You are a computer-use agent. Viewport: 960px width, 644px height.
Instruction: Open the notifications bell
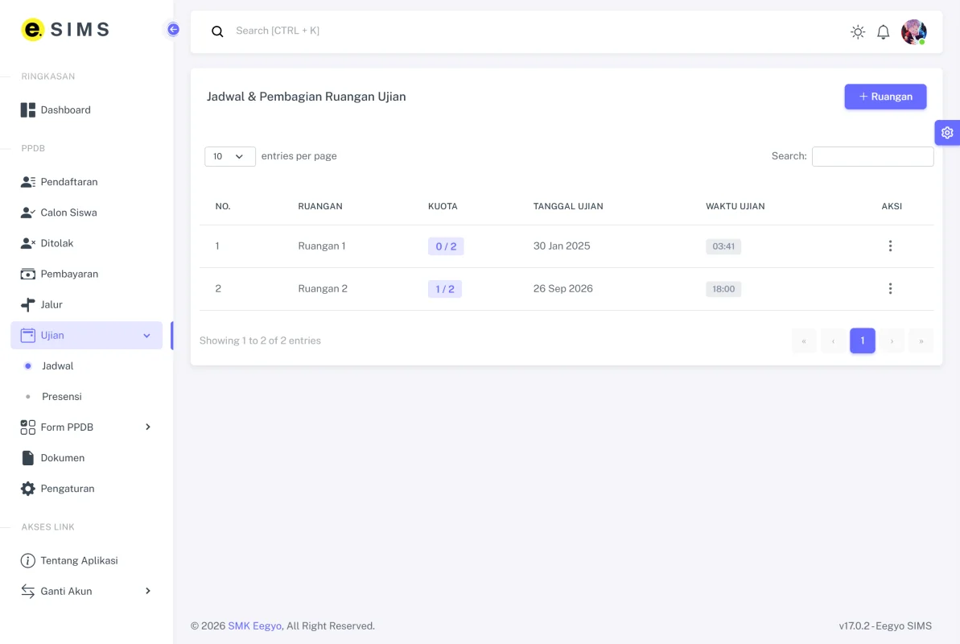[x=883, y=32]
